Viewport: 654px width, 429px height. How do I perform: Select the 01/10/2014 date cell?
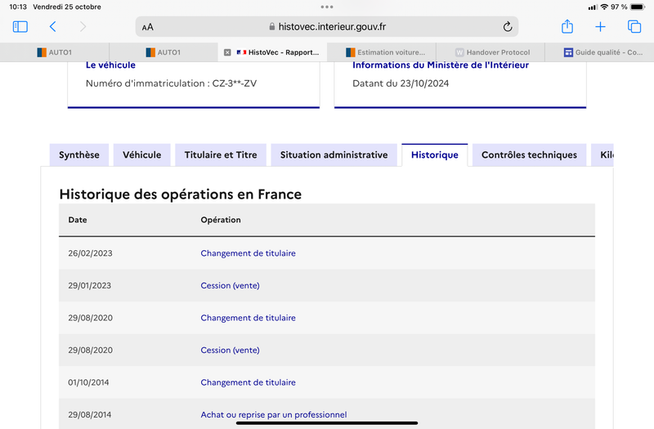[88, 382]
